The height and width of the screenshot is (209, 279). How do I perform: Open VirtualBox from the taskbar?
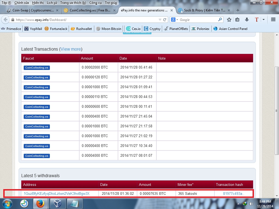point(57,204)
